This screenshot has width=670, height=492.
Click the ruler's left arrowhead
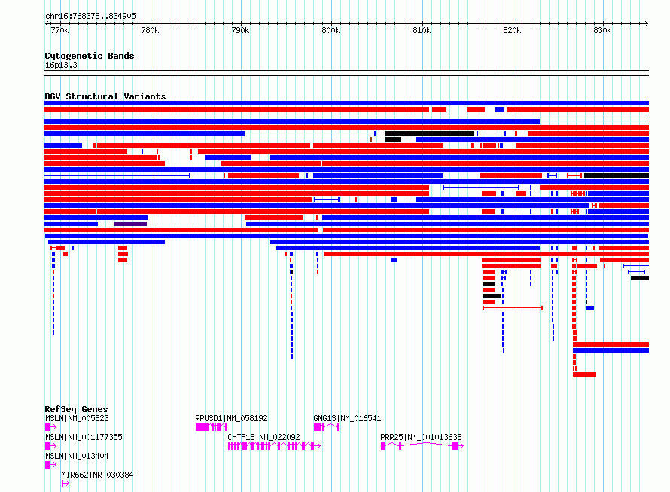point(47,23)
